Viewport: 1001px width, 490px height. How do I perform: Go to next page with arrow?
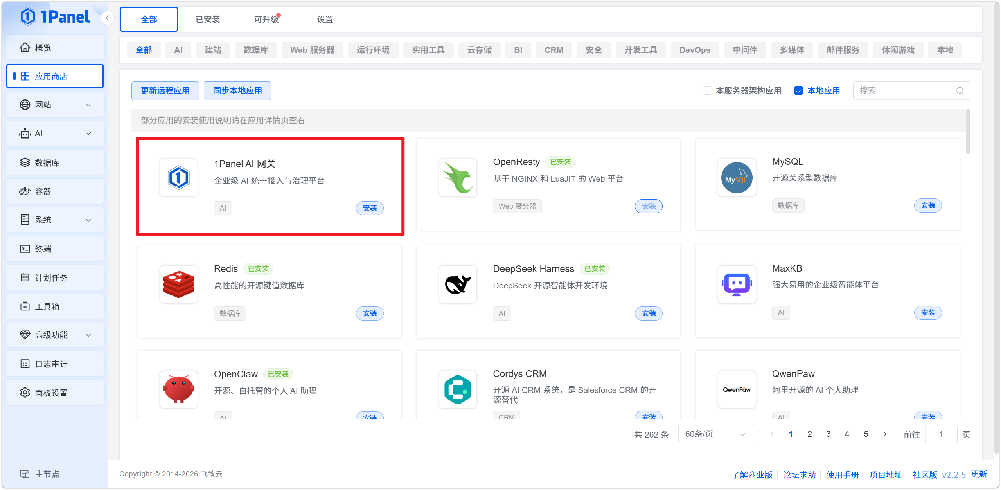tap(885, 434)
